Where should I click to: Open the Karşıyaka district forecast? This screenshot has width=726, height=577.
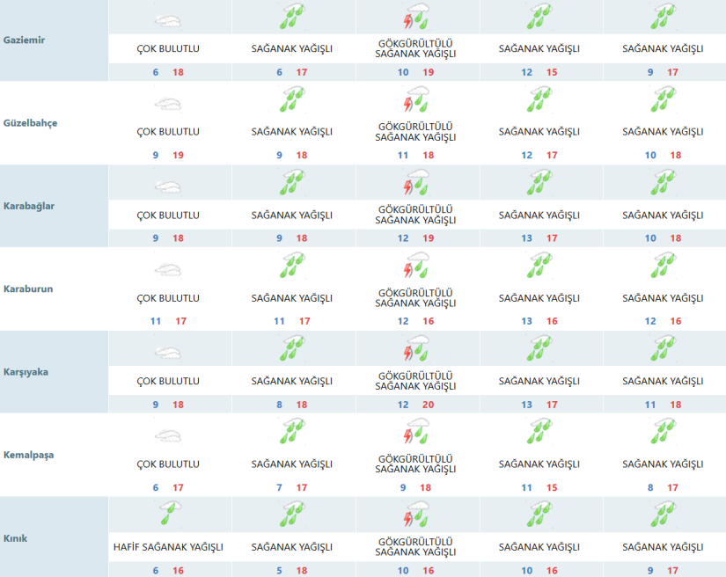pos(26,372)
